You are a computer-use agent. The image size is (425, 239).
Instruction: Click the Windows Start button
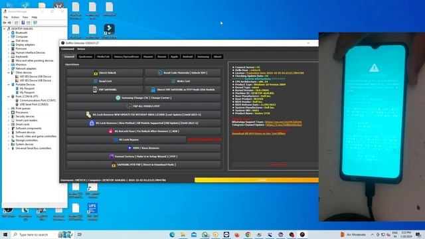(x=5, y=234)
